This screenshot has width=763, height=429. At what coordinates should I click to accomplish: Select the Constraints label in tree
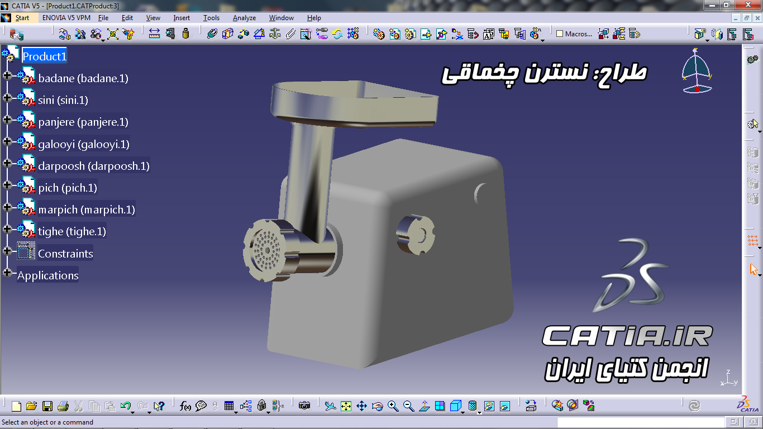coord(65,254)
